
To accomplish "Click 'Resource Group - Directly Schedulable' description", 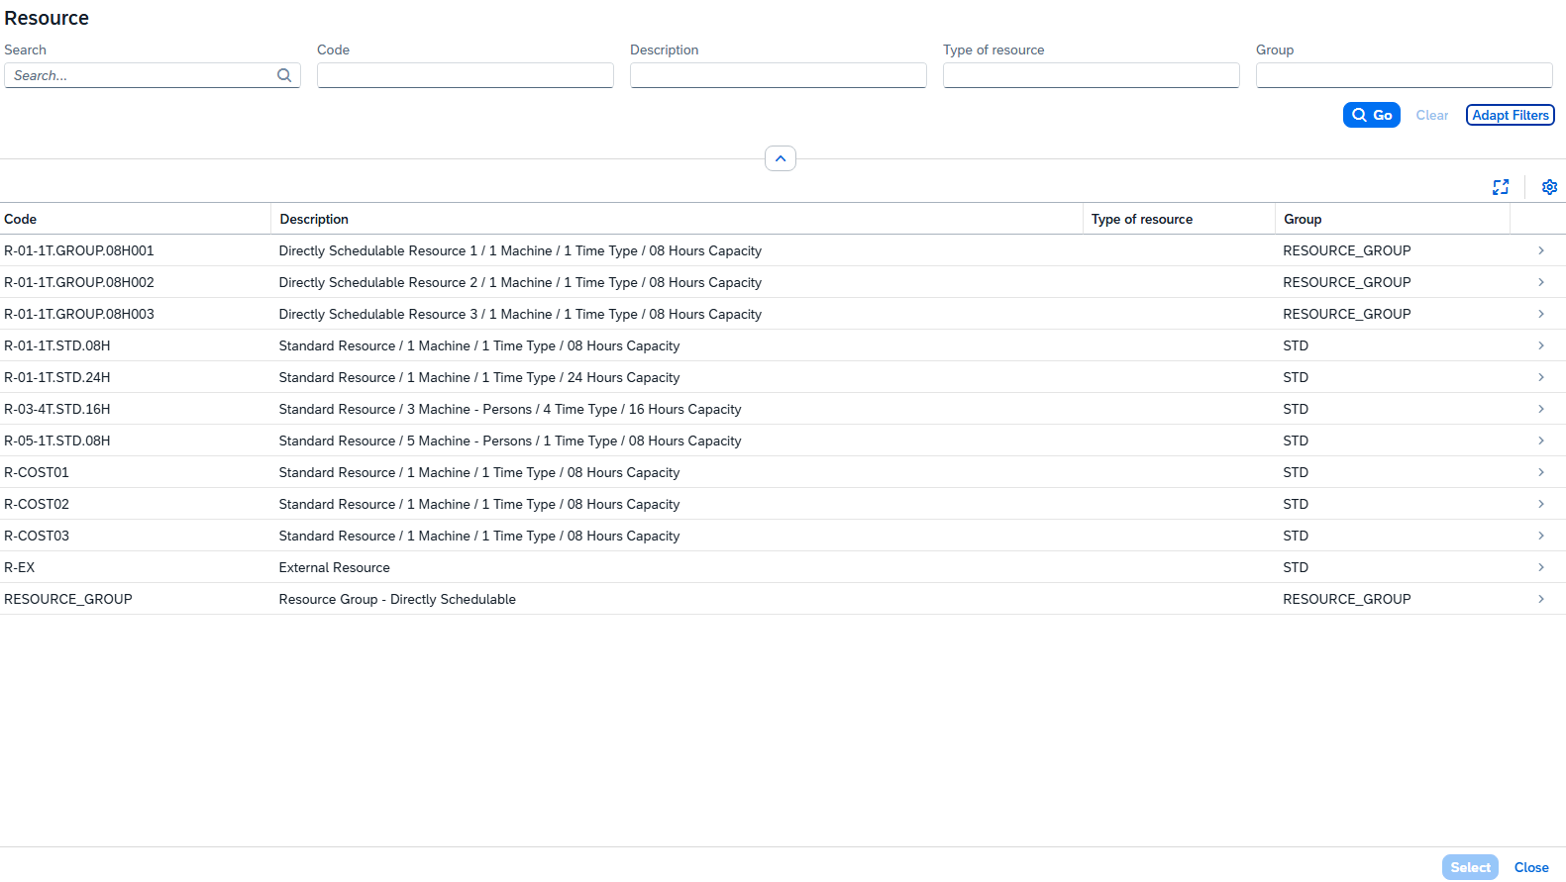I will [x=397, y=599].
